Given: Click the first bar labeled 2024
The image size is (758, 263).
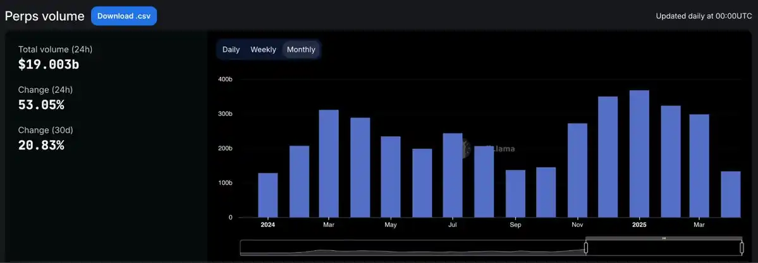Looking at the screenshot, I should pyautogui.click(x=268, y=195).
